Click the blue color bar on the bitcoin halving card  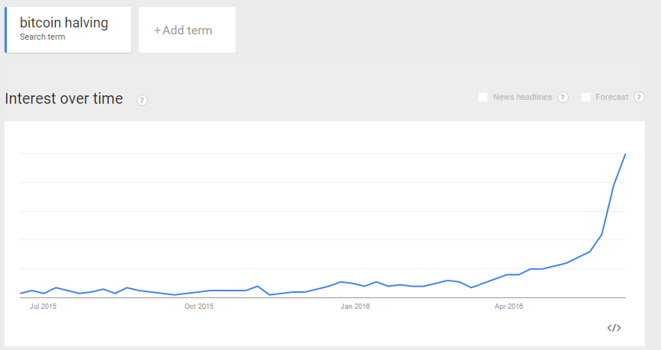[x=5, y=30]
